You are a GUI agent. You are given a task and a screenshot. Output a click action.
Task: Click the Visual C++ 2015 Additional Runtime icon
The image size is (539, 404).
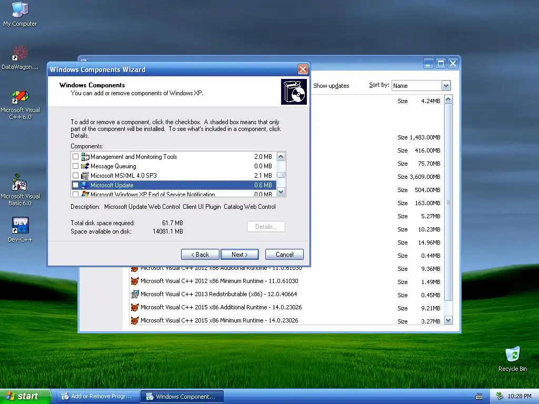coord(135,307)
